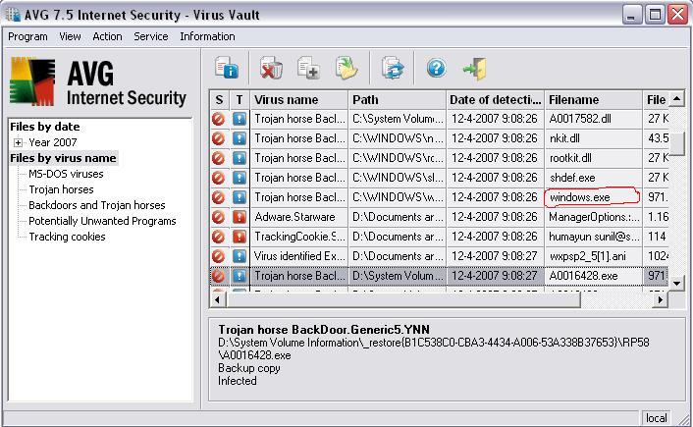This screenshot has width=693, height=427.
Task: Select the A0016428.exe filename cell
Action: click(x=593, y=276)
